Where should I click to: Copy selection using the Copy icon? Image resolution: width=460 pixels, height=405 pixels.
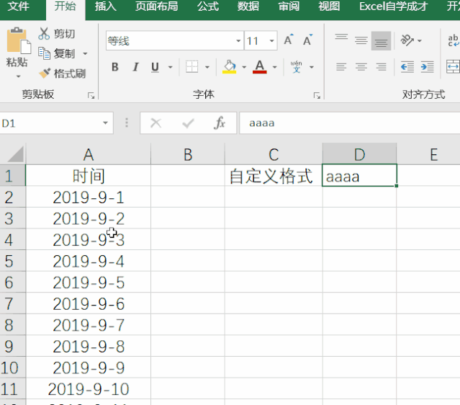click(45, 53)
